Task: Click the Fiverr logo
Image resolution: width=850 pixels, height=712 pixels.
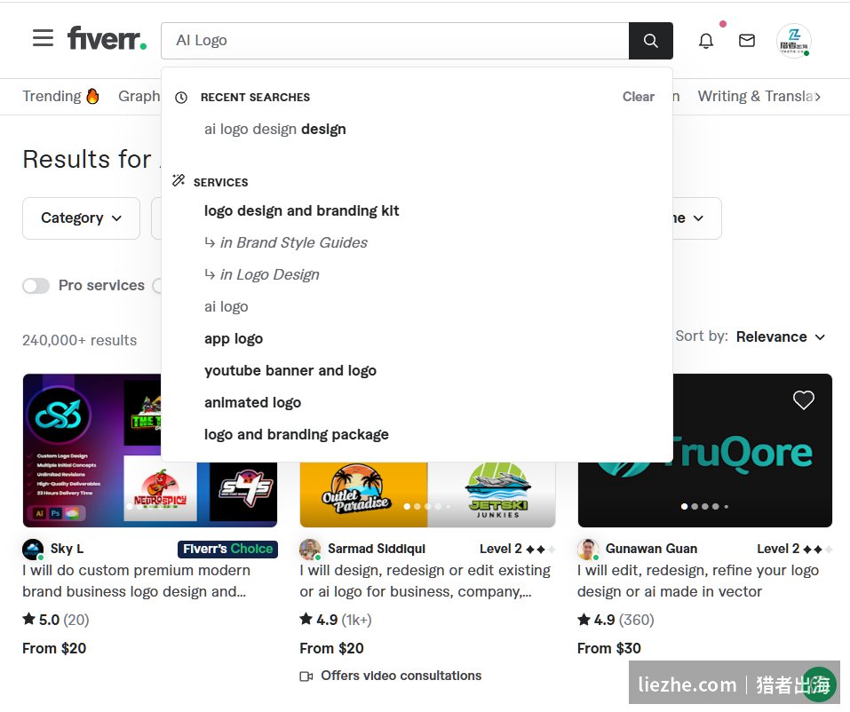Action: (107, 38)
